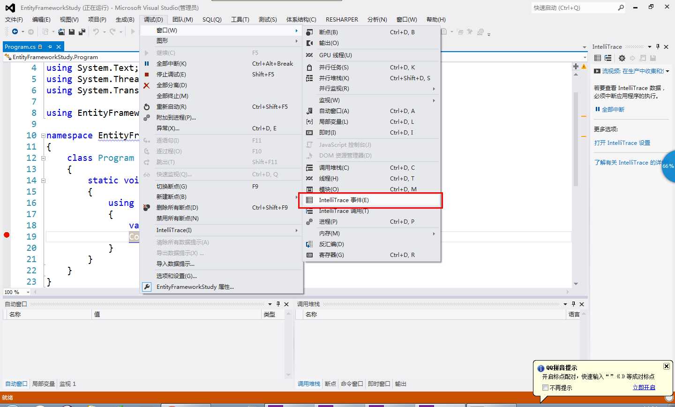Close the Program.cs tab

click(x=59, y=47)
